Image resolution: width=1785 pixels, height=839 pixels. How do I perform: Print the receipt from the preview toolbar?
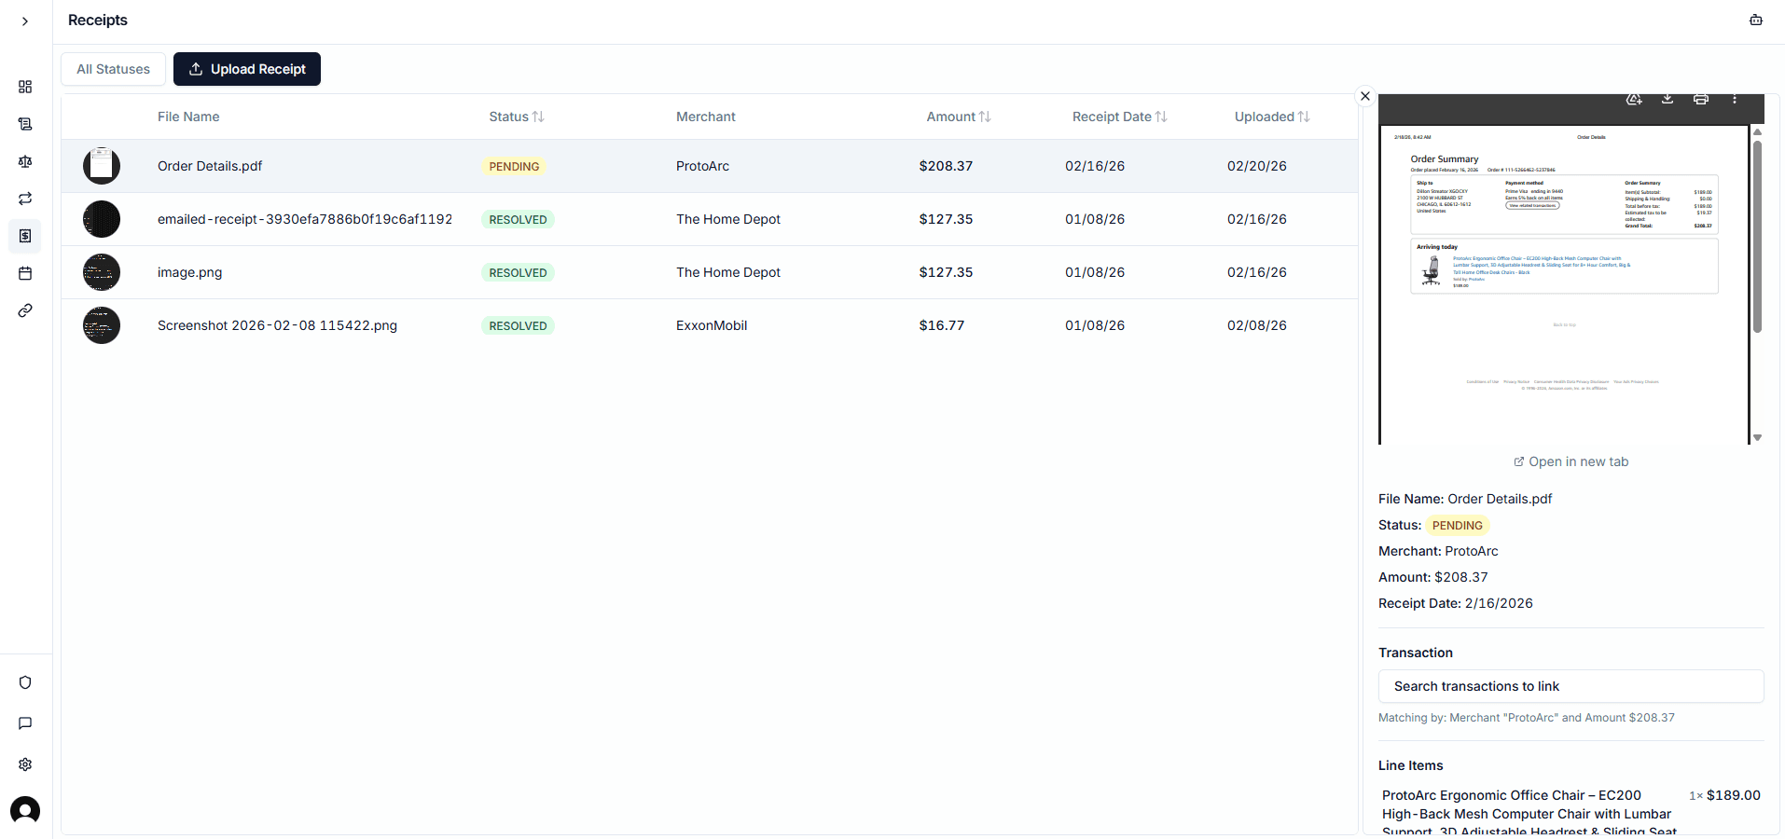point(1701,99)
